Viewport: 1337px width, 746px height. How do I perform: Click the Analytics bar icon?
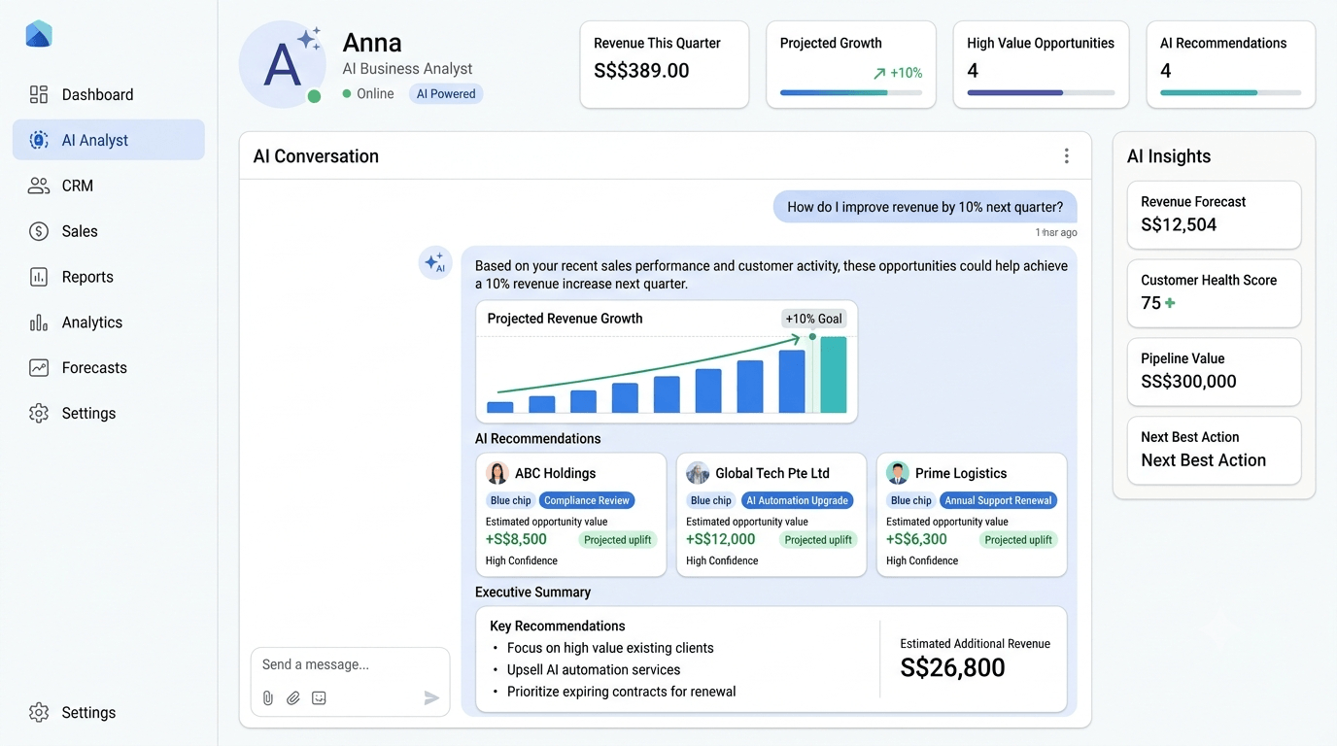pos(39,322)
